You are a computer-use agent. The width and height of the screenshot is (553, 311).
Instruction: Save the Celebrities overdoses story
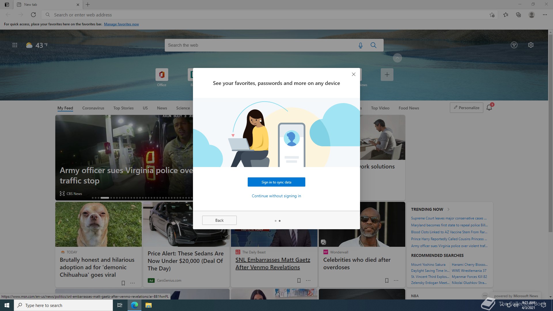coord(387,280)
